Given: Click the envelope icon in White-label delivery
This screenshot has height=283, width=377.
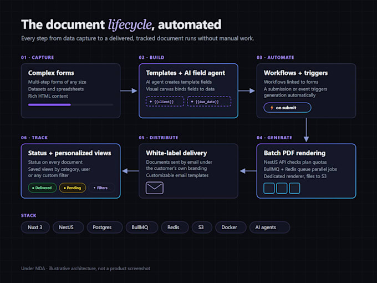Looking at the screenshot, I should click(155, 188).
